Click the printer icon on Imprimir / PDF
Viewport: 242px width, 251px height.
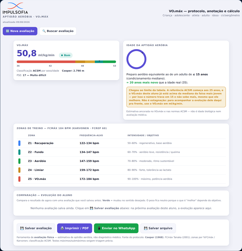[62, 228]
